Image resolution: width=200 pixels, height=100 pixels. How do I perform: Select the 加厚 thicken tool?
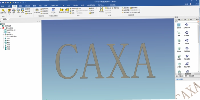click(x=27, y=11)
